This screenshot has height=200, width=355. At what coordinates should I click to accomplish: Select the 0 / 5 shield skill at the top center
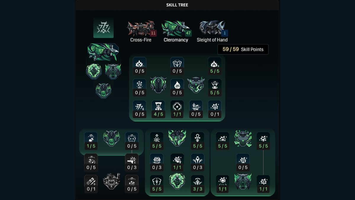click(177, 66)
